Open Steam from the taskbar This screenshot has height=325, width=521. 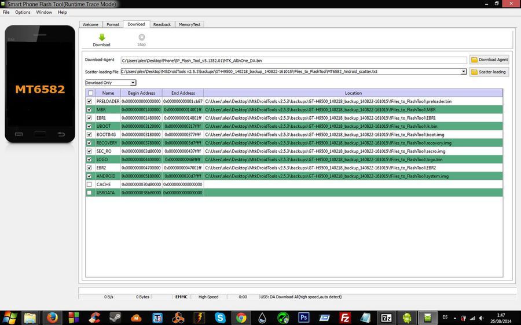(115, 317)
